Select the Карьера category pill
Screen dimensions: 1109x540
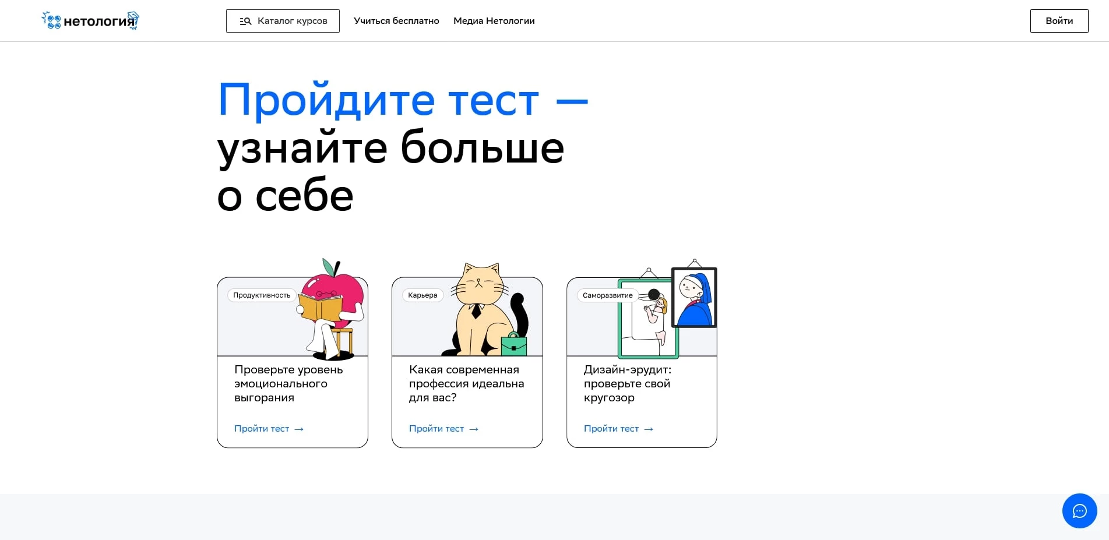[423, 295]
